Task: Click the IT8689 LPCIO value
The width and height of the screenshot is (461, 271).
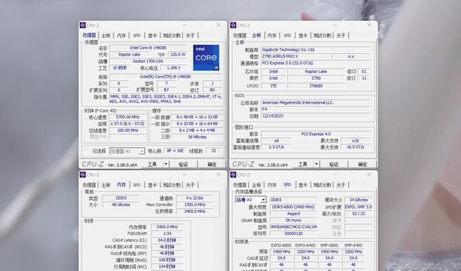Action: 316,86
